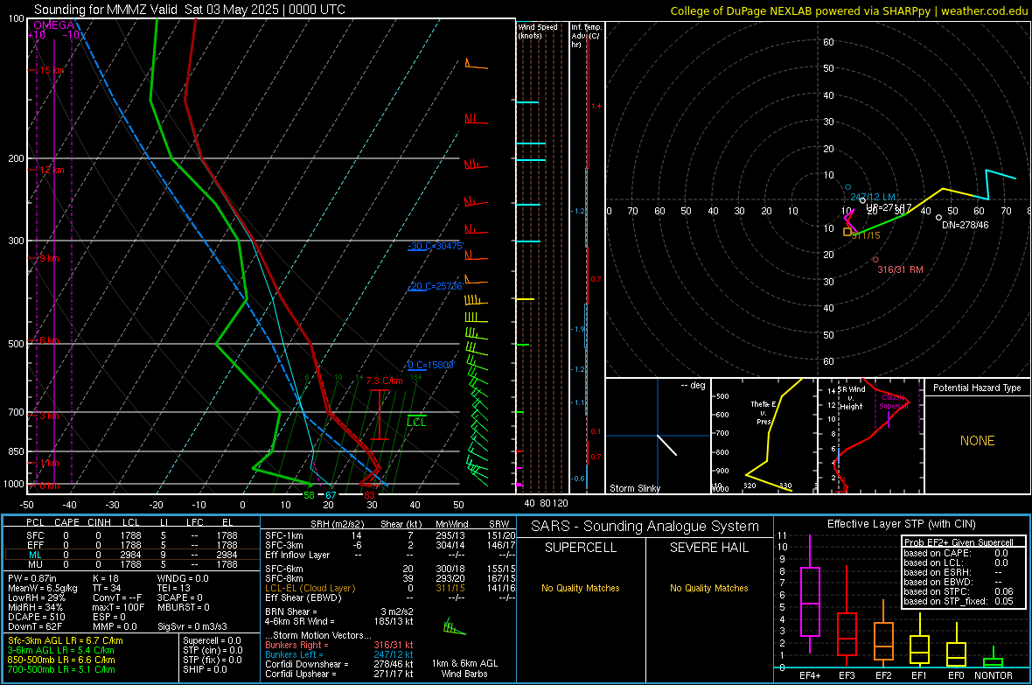The image size is (1032, 685).
Task: Click the magenta Classic Supercell label
Action: coord(894,402)
